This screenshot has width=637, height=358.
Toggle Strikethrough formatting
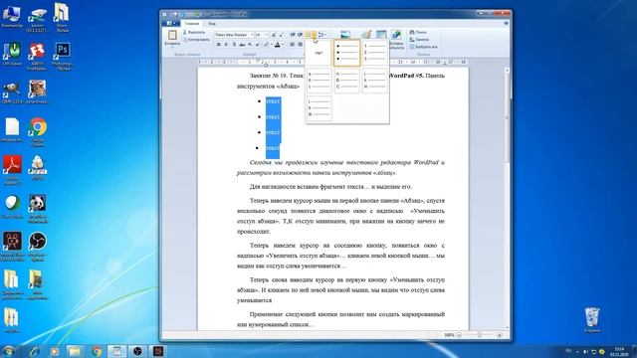(242, 44)
